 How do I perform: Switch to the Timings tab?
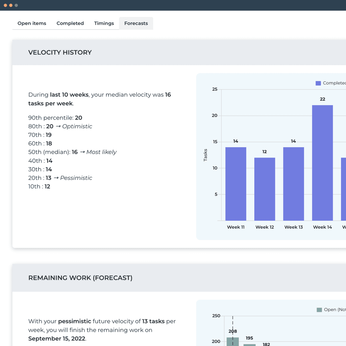pos(104,23)
